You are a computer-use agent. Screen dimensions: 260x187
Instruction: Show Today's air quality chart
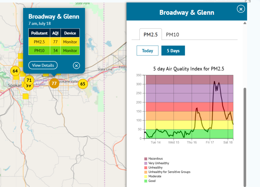(148, 51)
